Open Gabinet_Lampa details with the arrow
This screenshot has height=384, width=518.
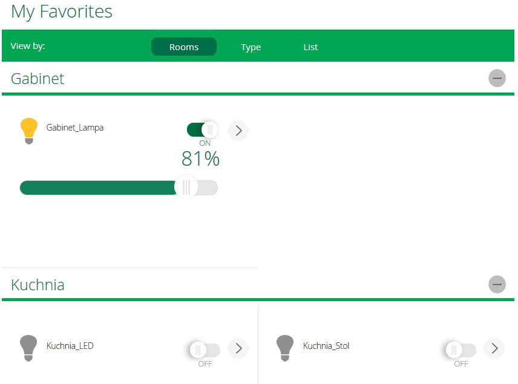tap(238, 131)
